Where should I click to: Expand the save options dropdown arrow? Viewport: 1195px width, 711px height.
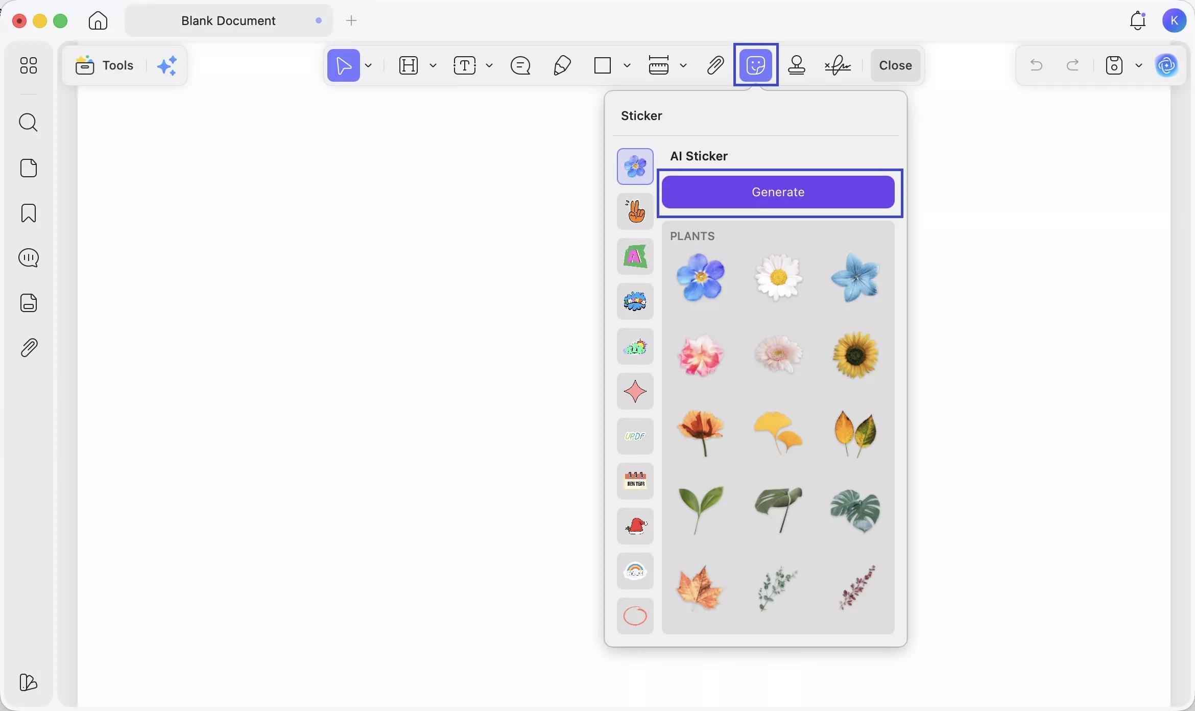[x=1139, y=65]
